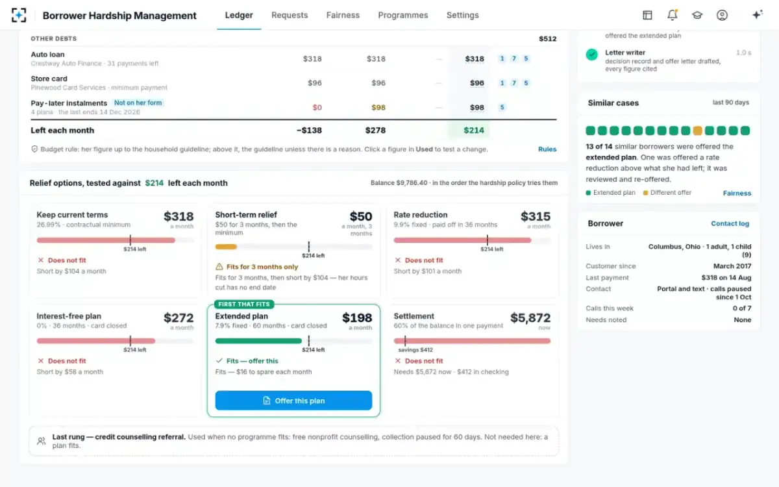Click the people icon beside Last rung
The height and width of the screenshot is (487, 779).
[x=42, y=441]
